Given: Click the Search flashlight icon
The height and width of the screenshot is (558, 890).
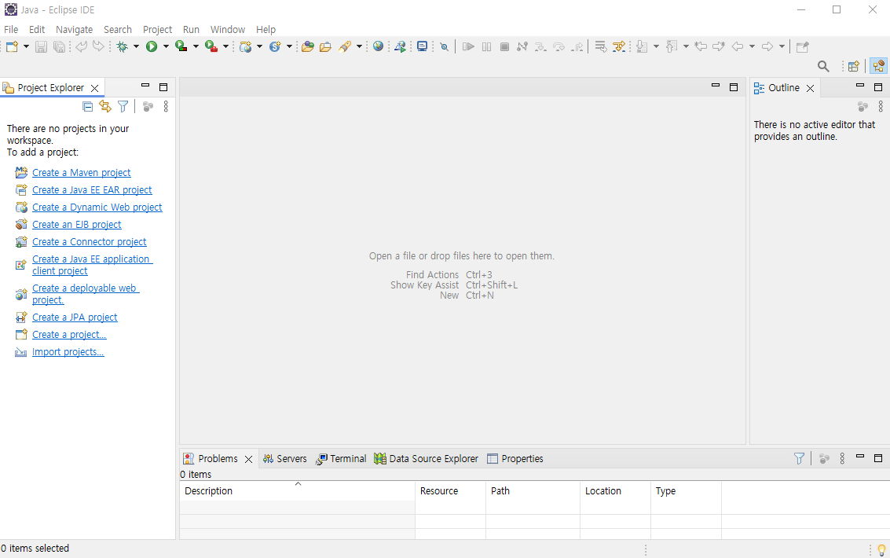Looking at the screenshot, I should click(345, 46).
